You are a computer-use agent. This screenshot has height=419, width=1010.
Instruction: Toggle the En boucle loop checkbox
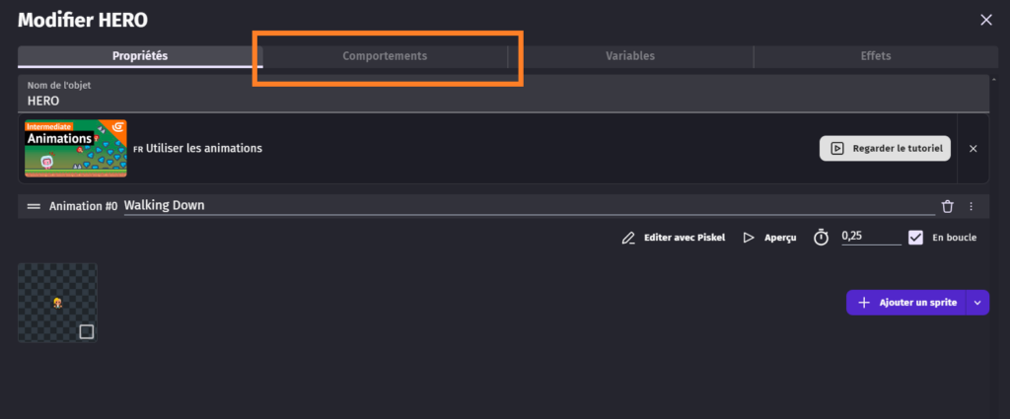tap(916, 238)
